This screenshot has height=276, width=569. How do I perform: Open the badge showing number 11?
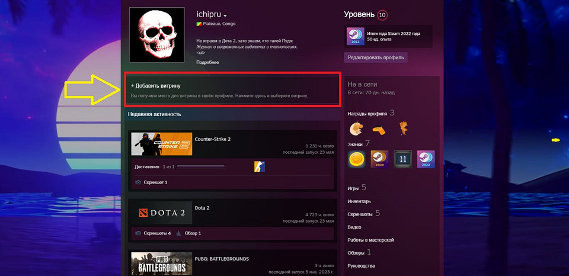402,159
